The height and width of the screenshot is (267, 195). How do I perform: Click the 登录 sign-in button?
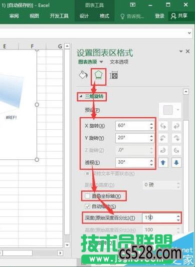[x=159, y=16]
